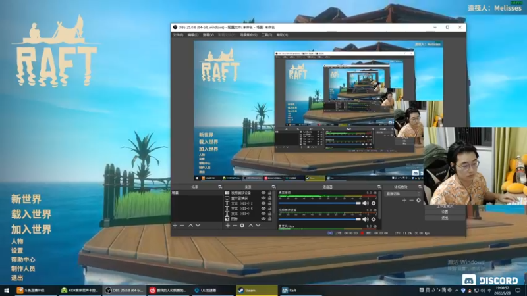The height and width of the screenshot is (296, 527).
Task: Open the 编辑(E) (Edit) menu in OBS
Action: pyautogui.click(x=193, y=35)
